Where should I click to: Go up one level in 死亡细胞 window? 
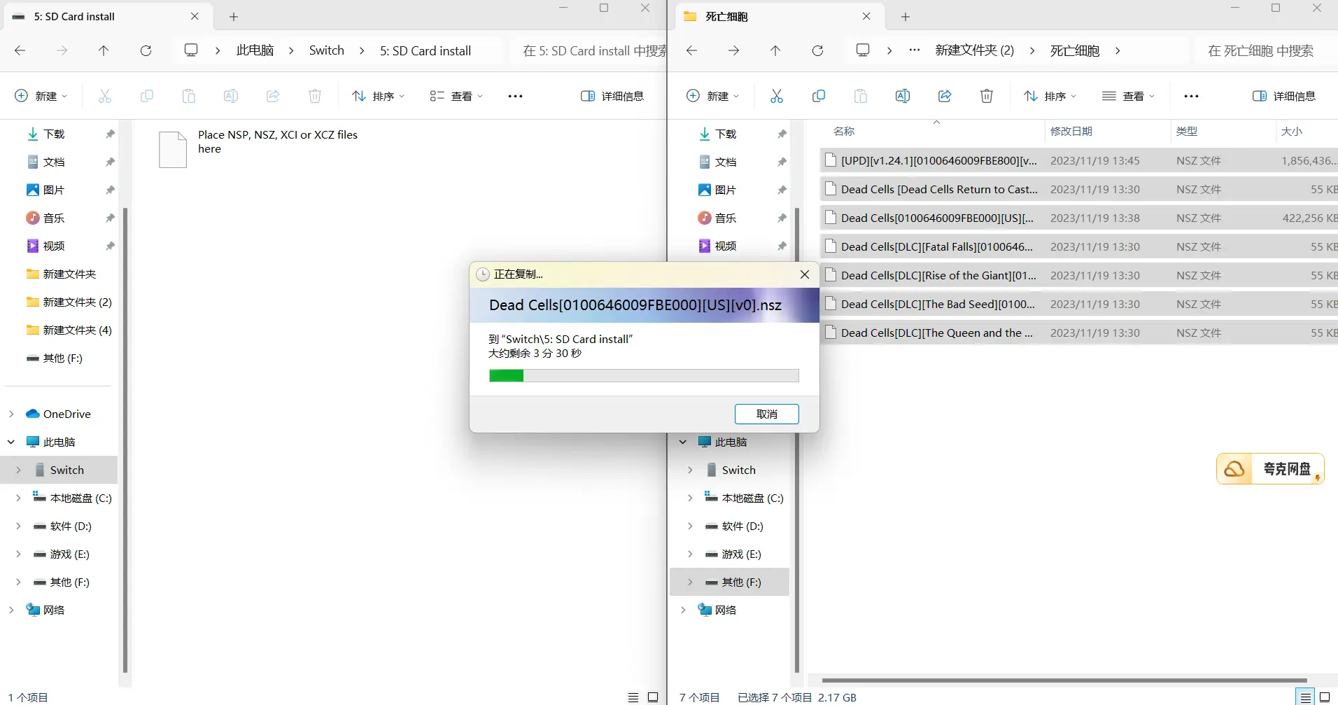[x=775, y=50]
